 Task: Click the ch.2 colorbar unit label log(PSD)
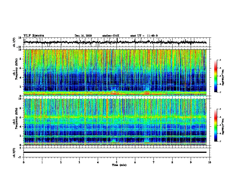[223, 127]
